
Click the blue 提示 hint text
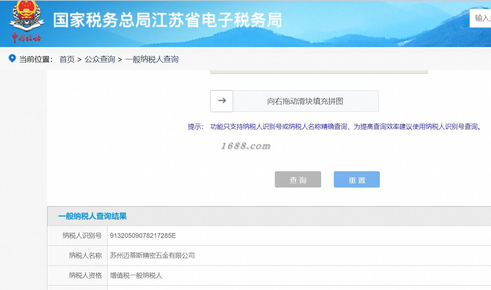336,127
